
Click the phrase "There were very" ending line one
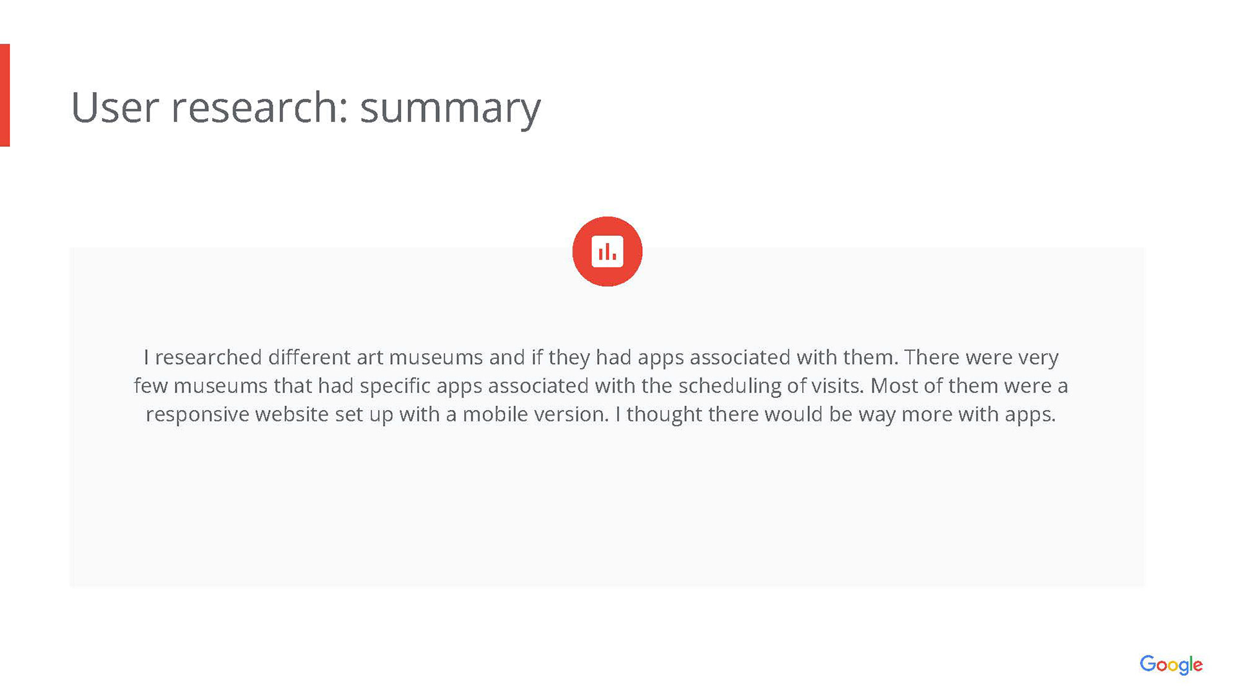981,357
